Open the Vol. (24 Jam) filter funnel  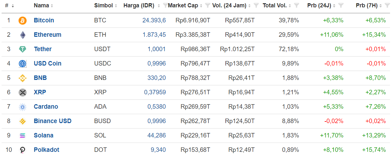point(256,5)
